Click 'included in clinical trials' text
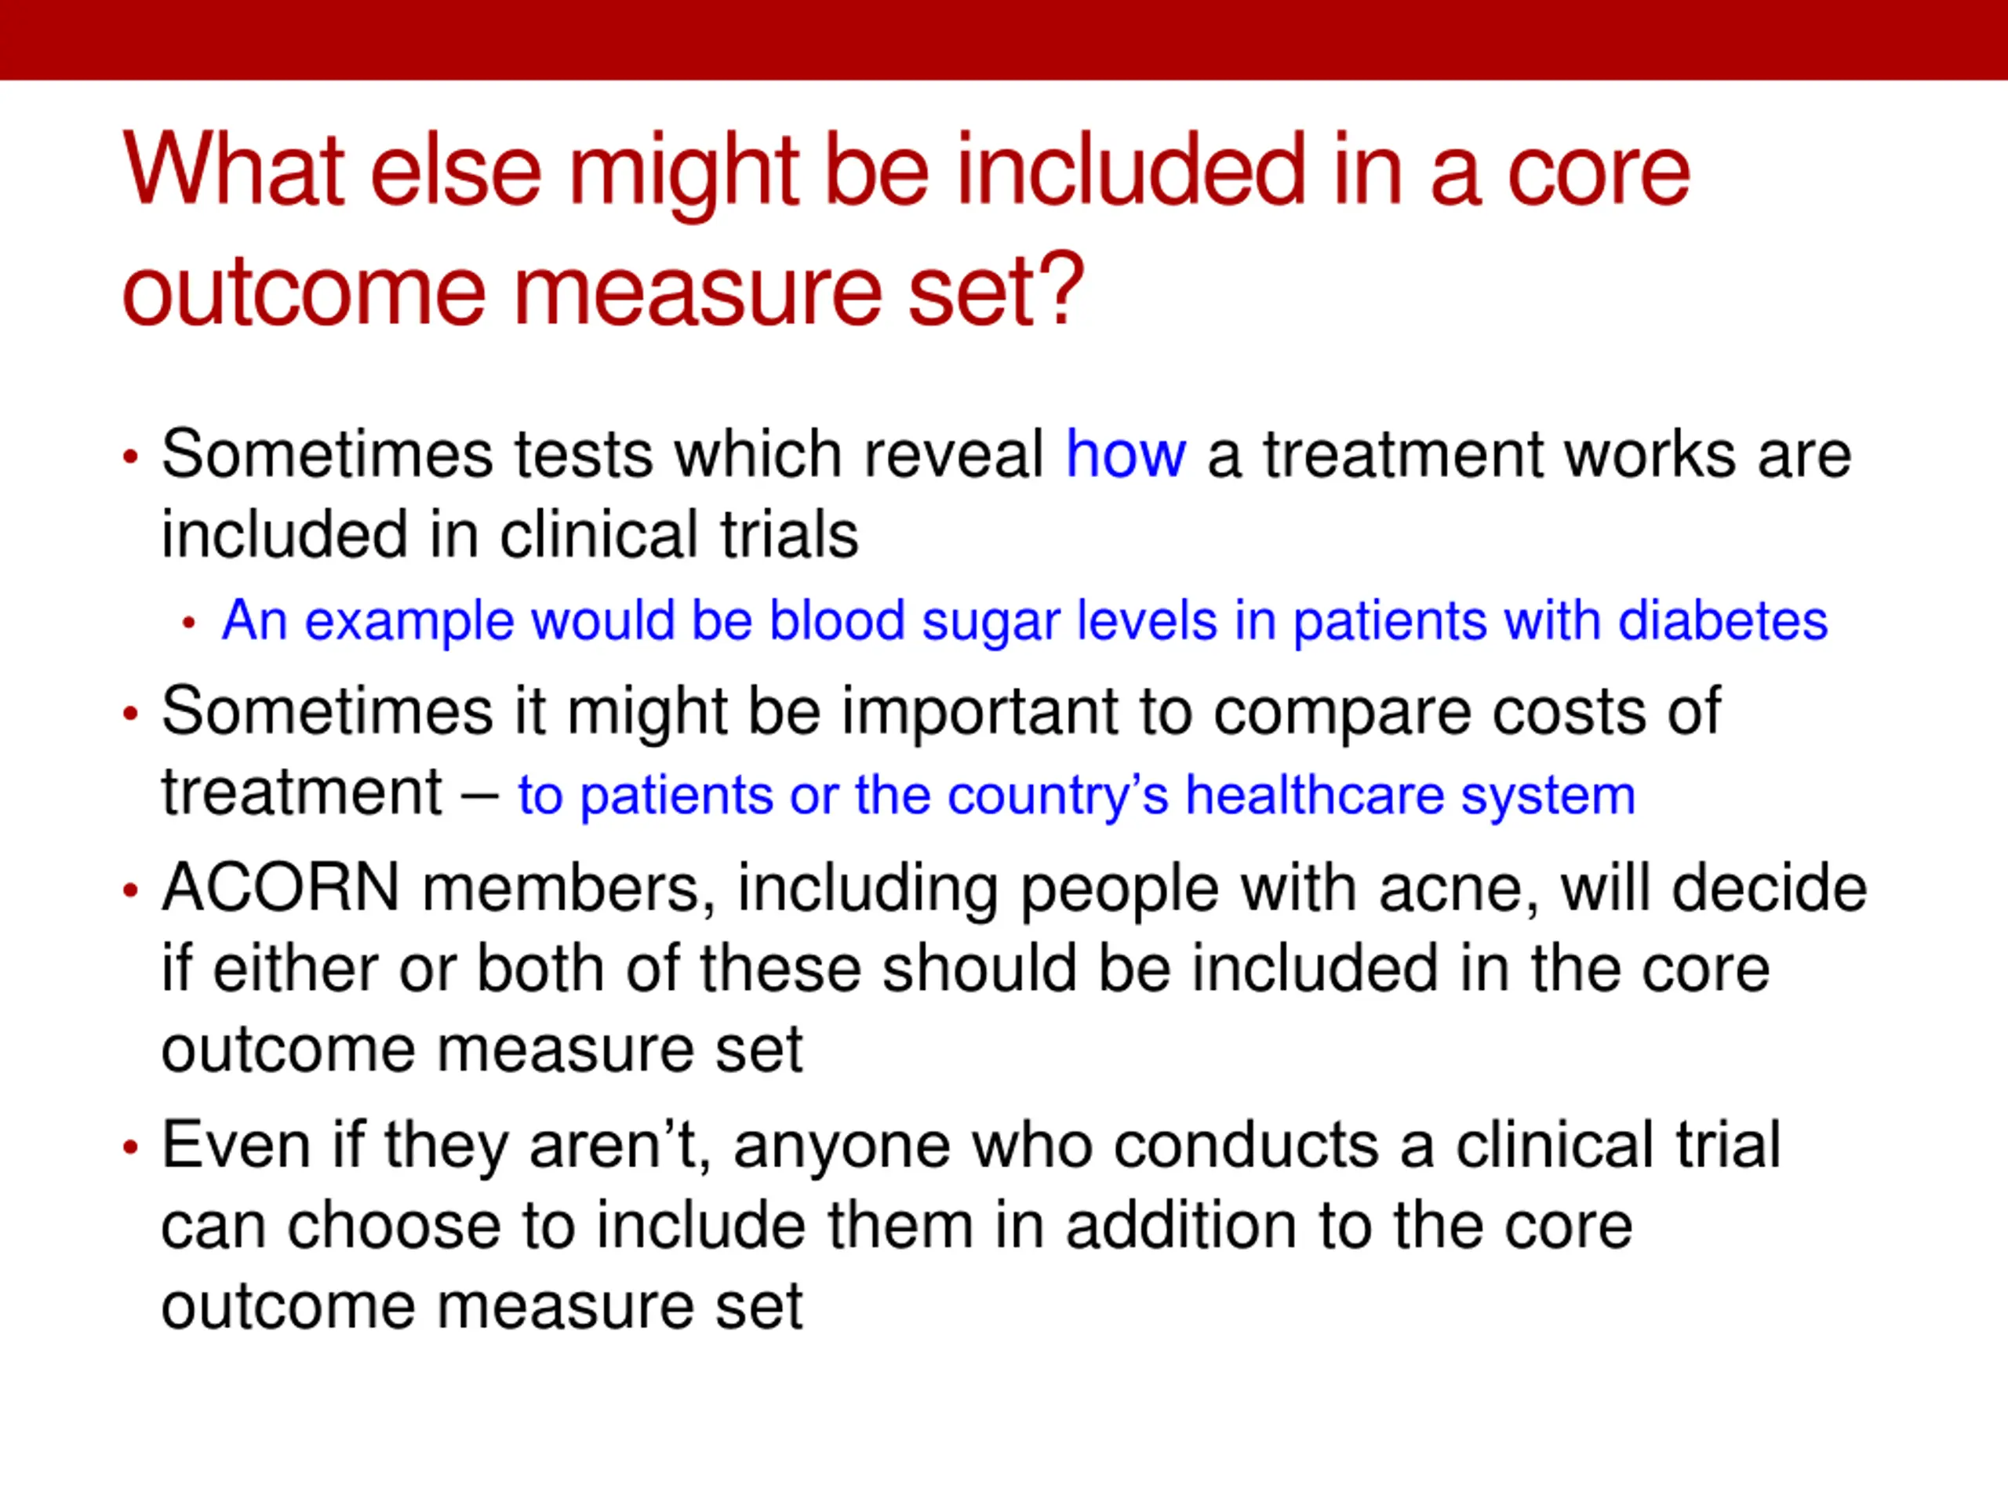This screenshot has height=1506, width=2008. (509, 534)
